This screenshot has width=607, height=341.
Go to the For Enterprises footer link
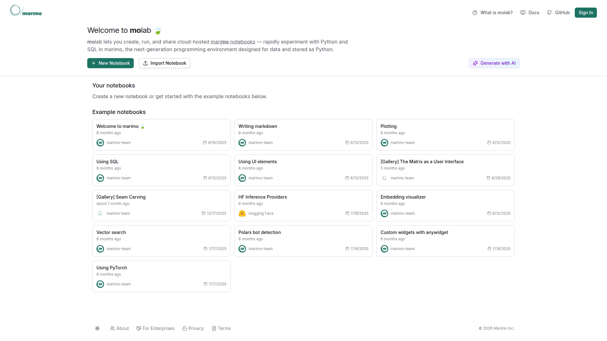[x=156, y=328]
